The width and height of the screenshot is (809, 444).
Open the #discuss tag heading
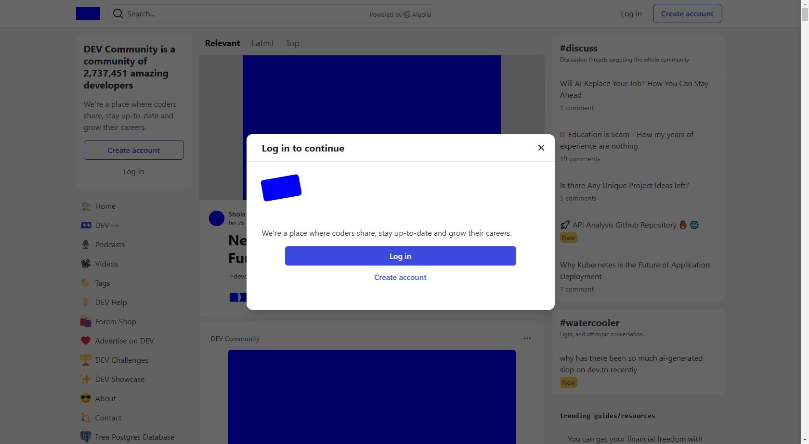tap(579, 48)
